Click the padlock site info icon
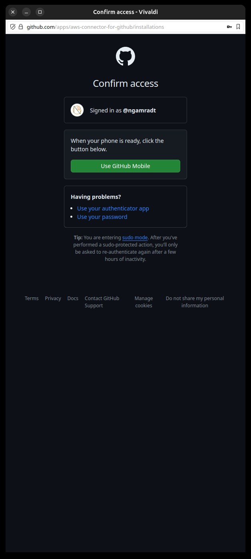251x559 pixels. tap(21, 27)
